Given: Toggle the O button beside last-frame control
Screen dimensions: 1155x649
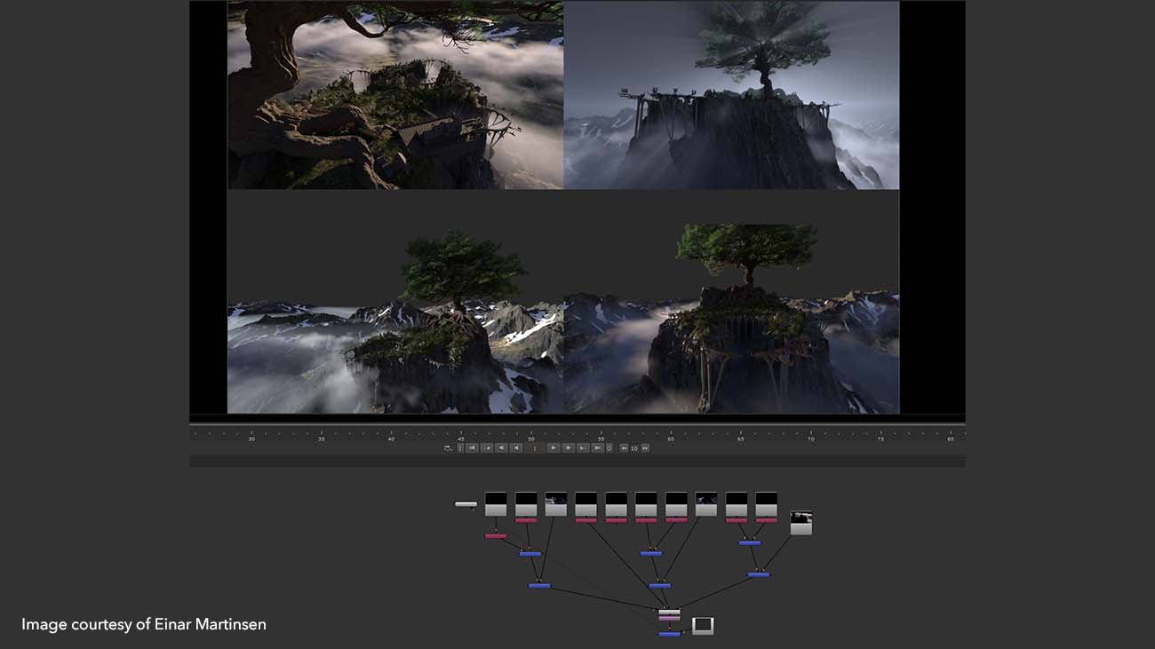Looking at the screenshot, I should pyautogui.click(x=609, y=448).
